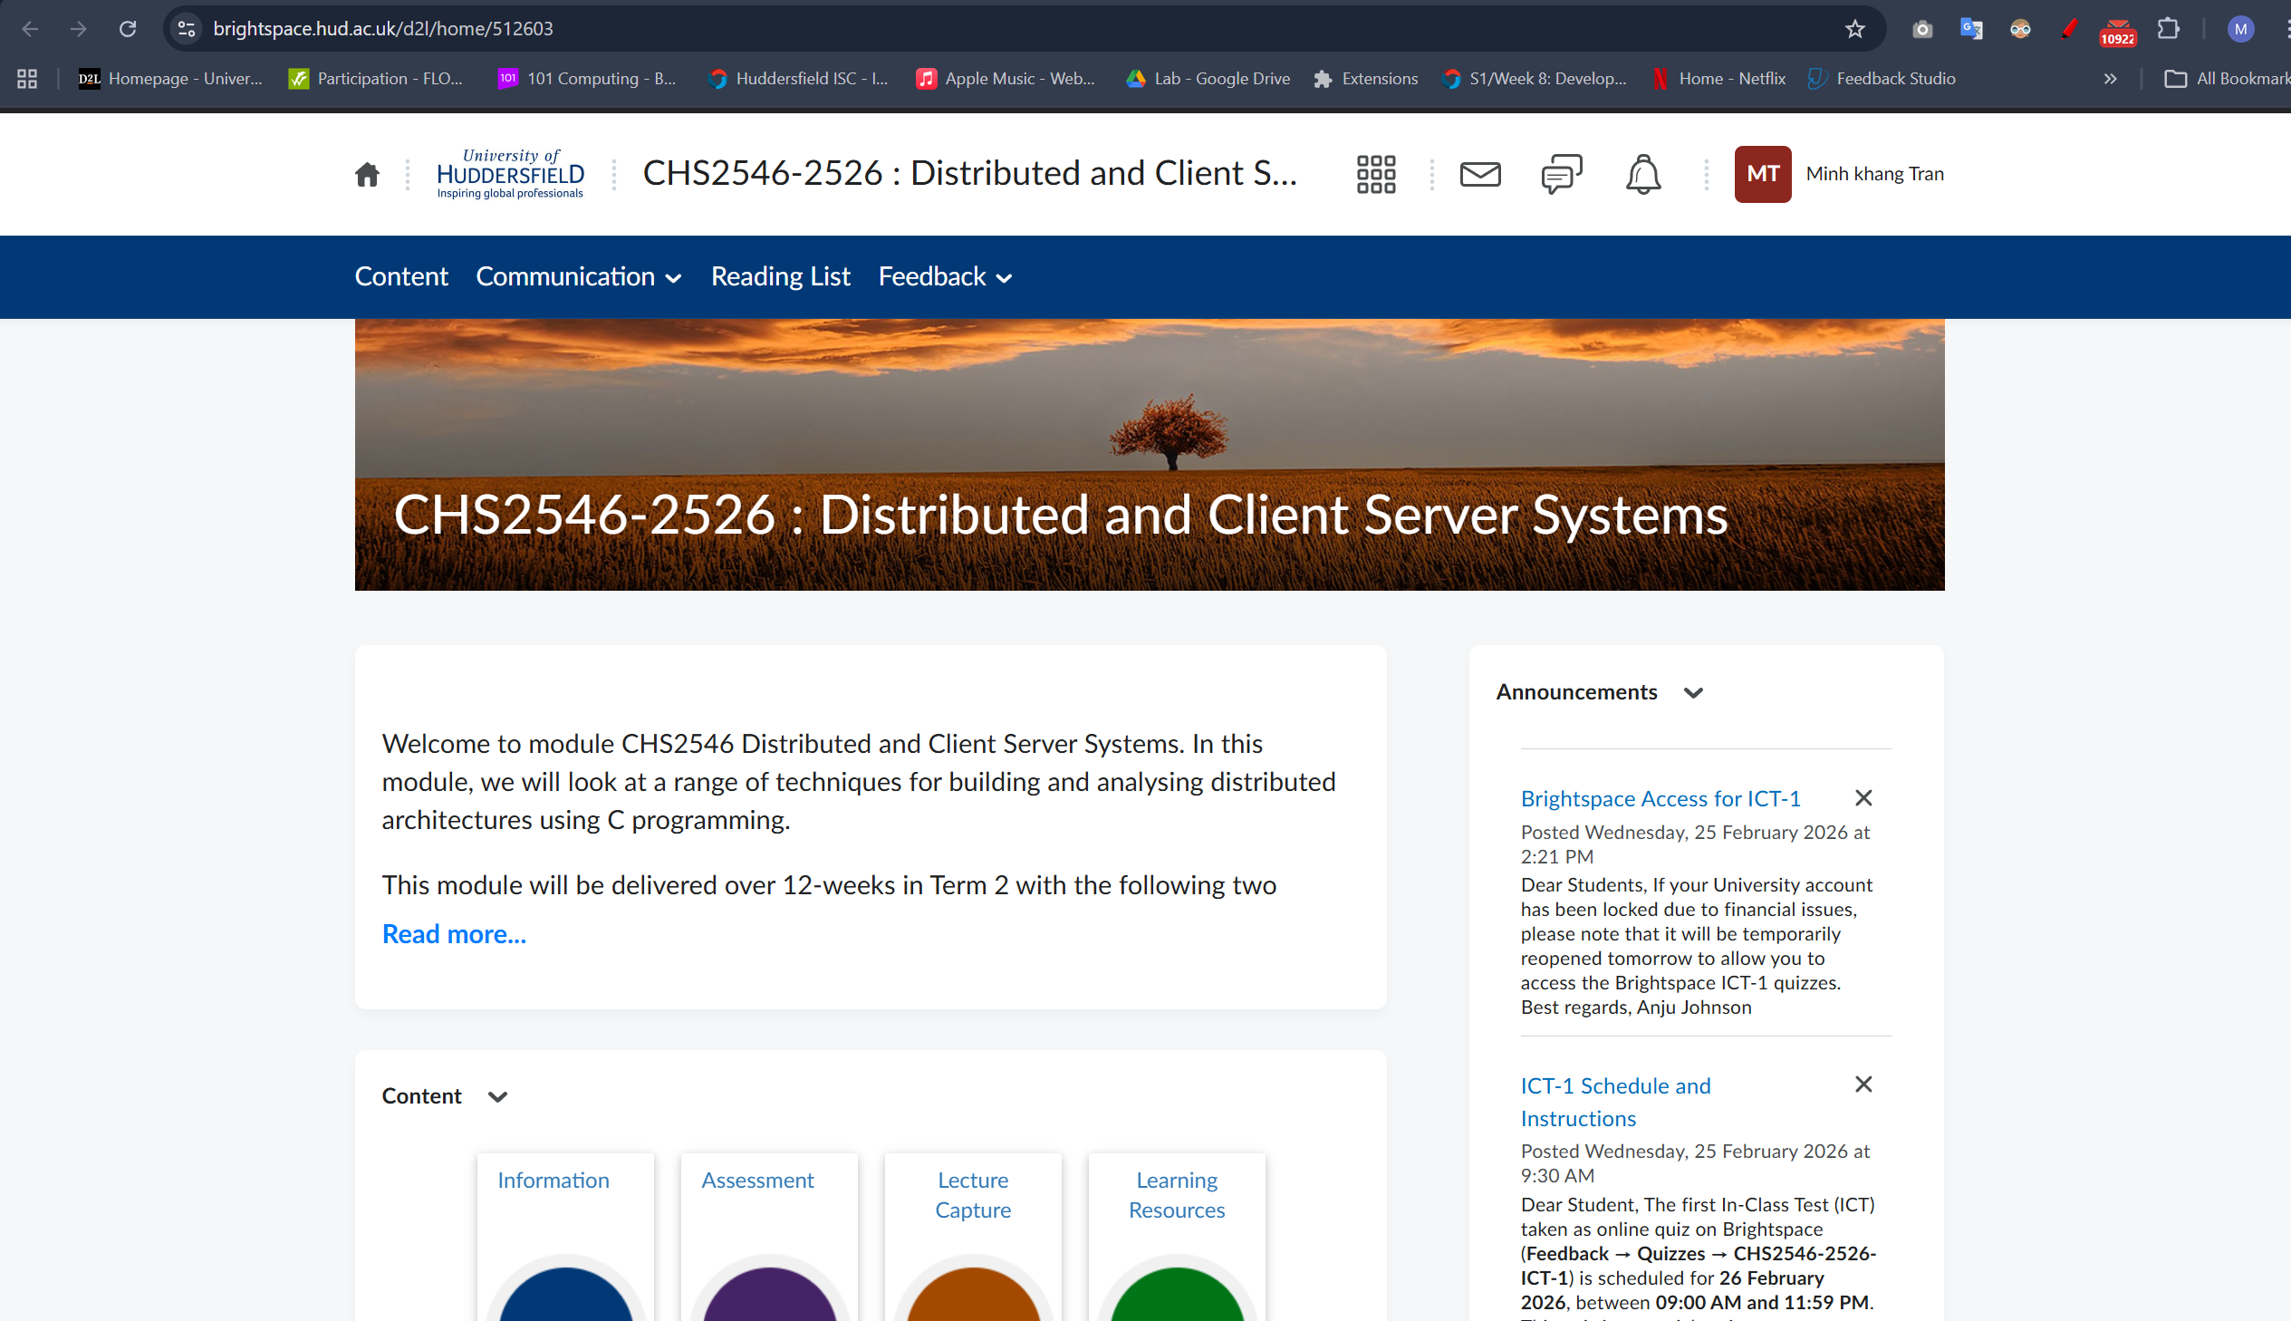
Task: Expand the Feedback dropdown menu
Action: coord(945,276)
